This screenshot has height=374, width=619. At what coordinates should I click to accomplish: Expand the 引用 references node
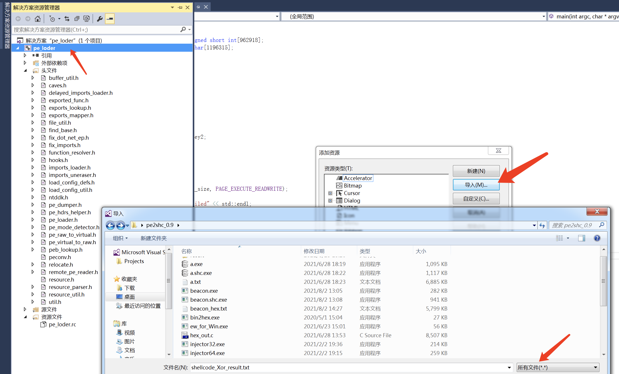25,55
